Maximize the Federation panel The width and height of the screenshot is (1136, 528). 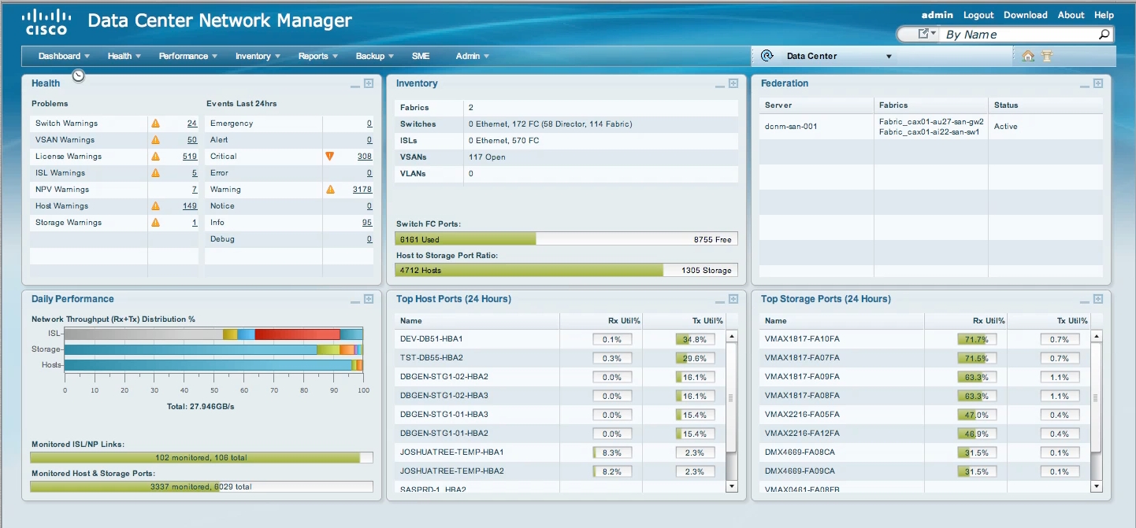pos(1098,83)
